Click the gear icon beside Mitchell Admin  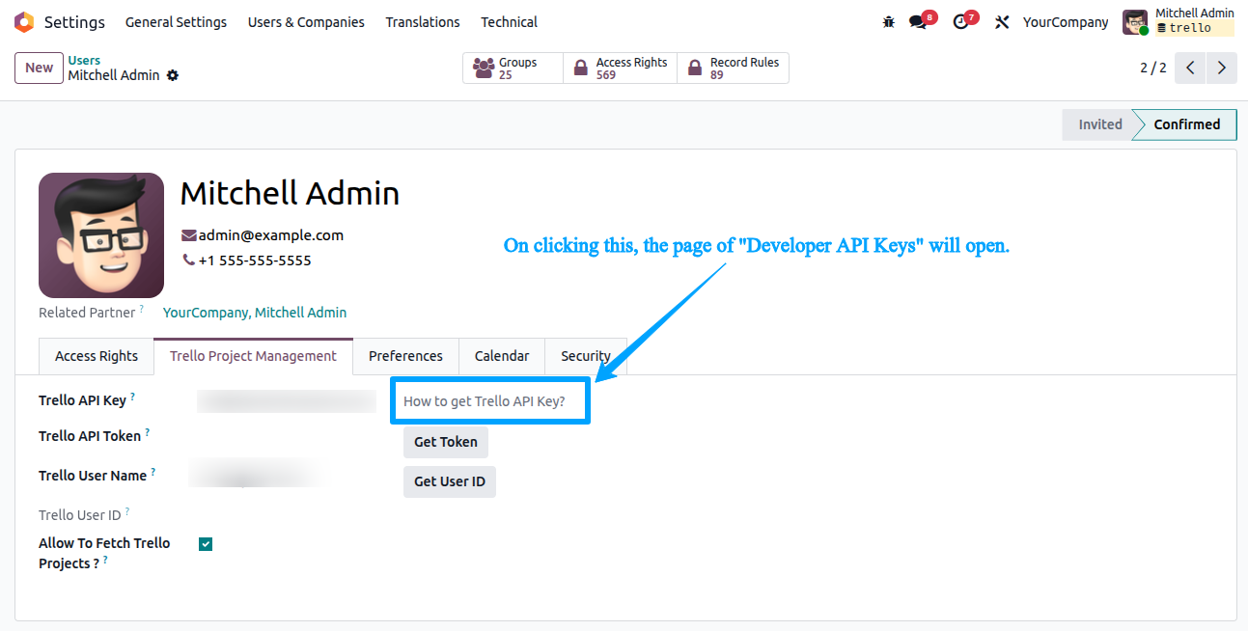pyautogui.click(x=173, y=75)
